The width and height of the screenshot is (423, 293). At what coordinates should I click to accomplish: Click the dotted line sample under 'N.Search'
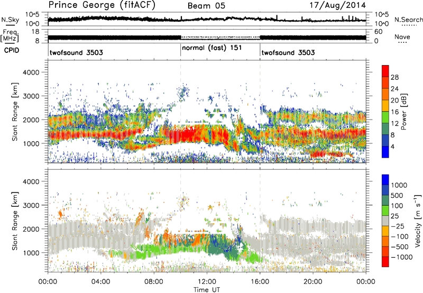pos(409,25)
